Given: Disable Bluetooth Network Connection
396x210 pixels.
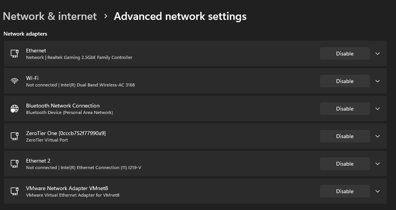Looking at the screenshot, I should tap(345, 109).
